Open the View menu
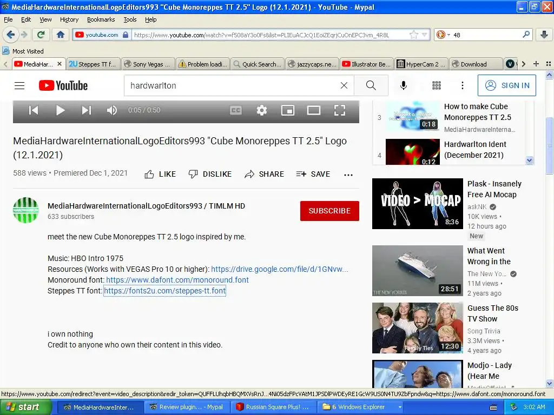Image resolution: width=554 pixels, height=415 pixels. (x=45, y=19)
